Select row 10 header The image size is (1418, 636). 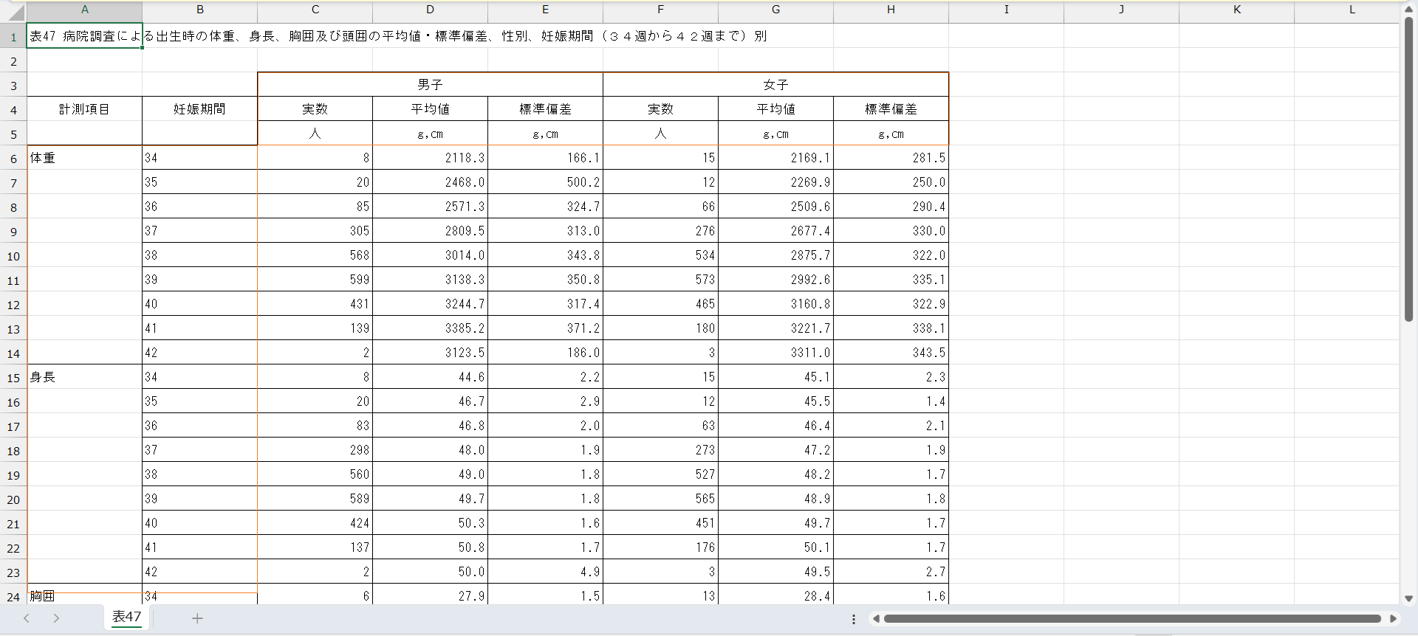click(13, 256)
